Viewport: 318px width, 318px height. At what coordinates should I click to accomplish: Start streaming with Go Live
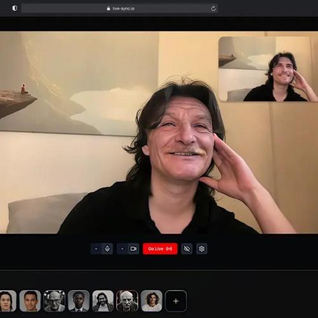point(160,249)
